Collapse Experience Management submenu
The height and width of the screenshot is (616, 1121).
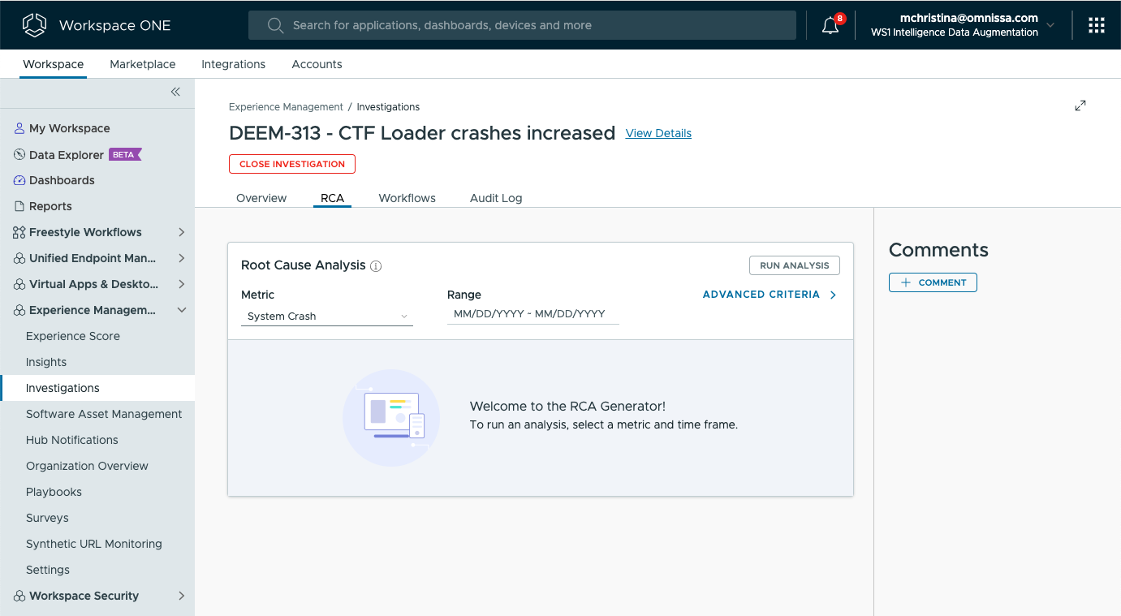pyautogui.click(x=182, y=310)
